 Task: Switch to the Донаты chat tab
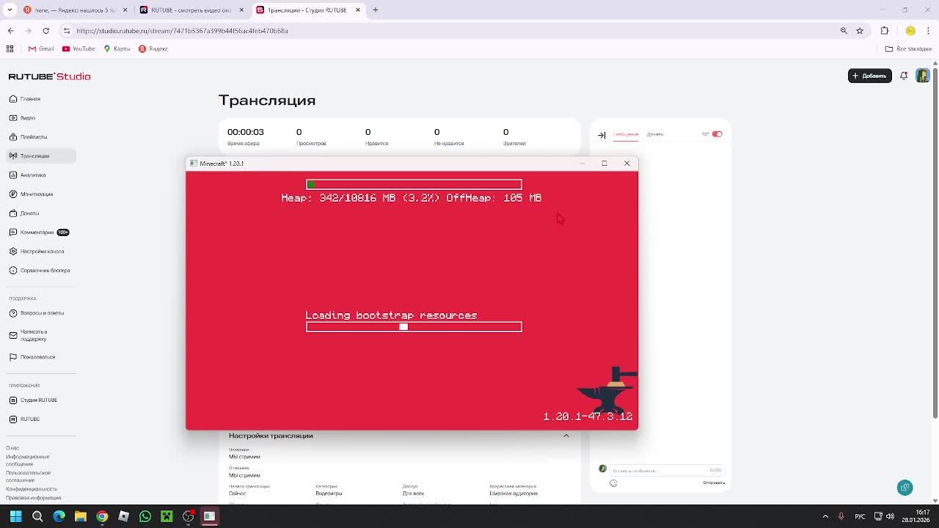(655, 134)
